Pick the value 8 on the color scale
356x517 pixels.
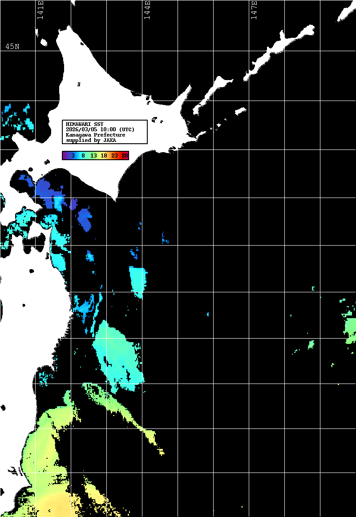[83, 156]
